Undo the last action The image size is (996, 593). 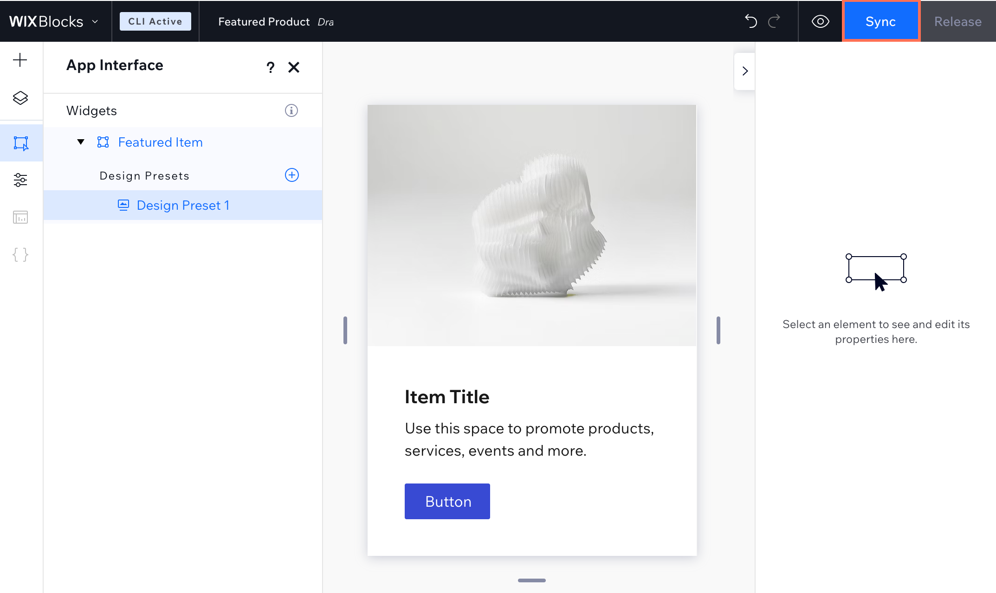750,21
